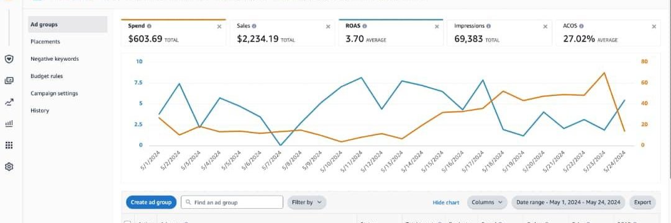Click the 3.70 average ROAS value

pyautogui.click(x=354, y=39)
